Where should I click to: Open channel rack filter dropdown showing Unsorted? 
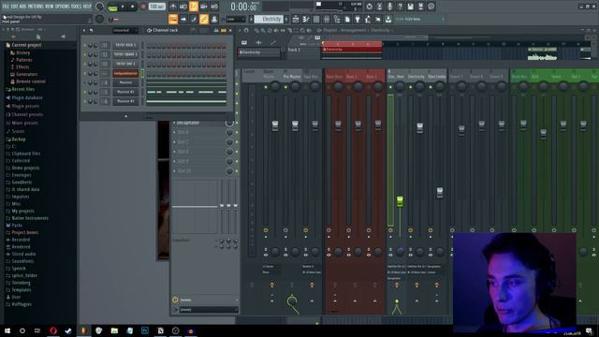click(124, 30)
